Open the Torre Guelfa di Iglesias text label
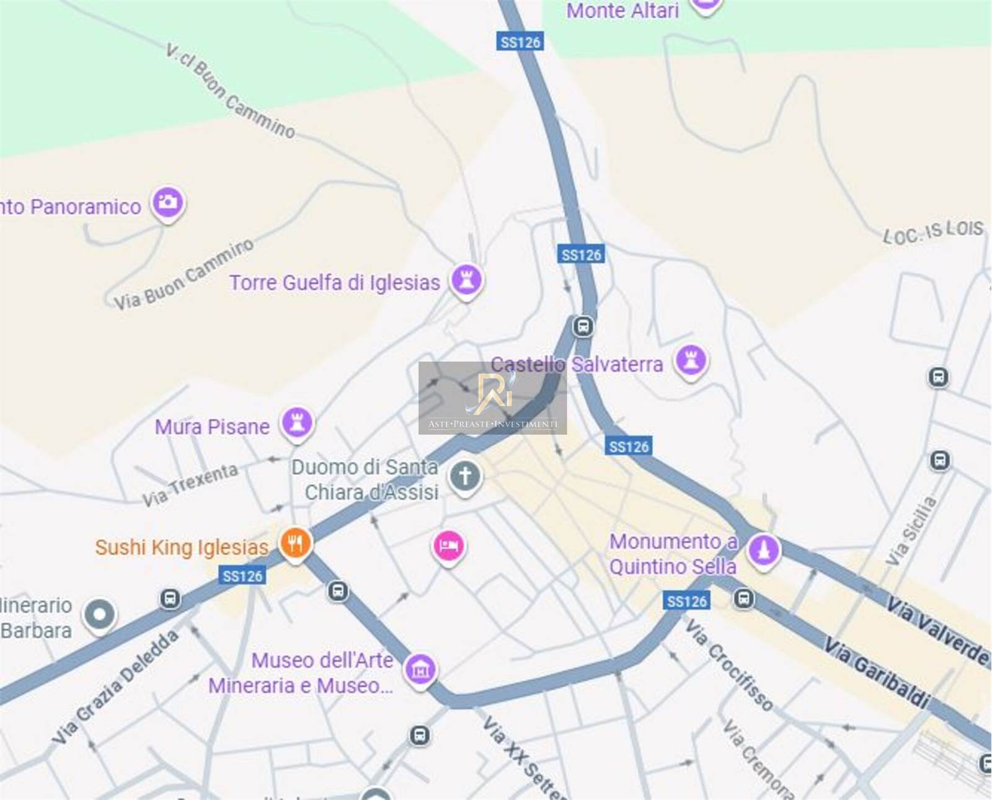 (335, 283)
